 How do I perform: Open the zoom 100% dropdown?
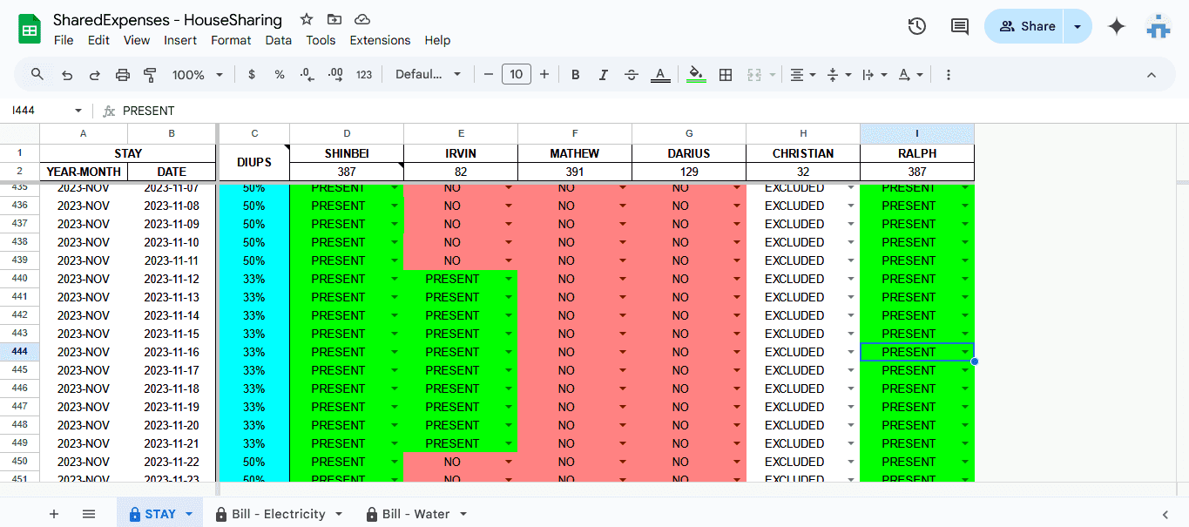[x=198, y=75]
